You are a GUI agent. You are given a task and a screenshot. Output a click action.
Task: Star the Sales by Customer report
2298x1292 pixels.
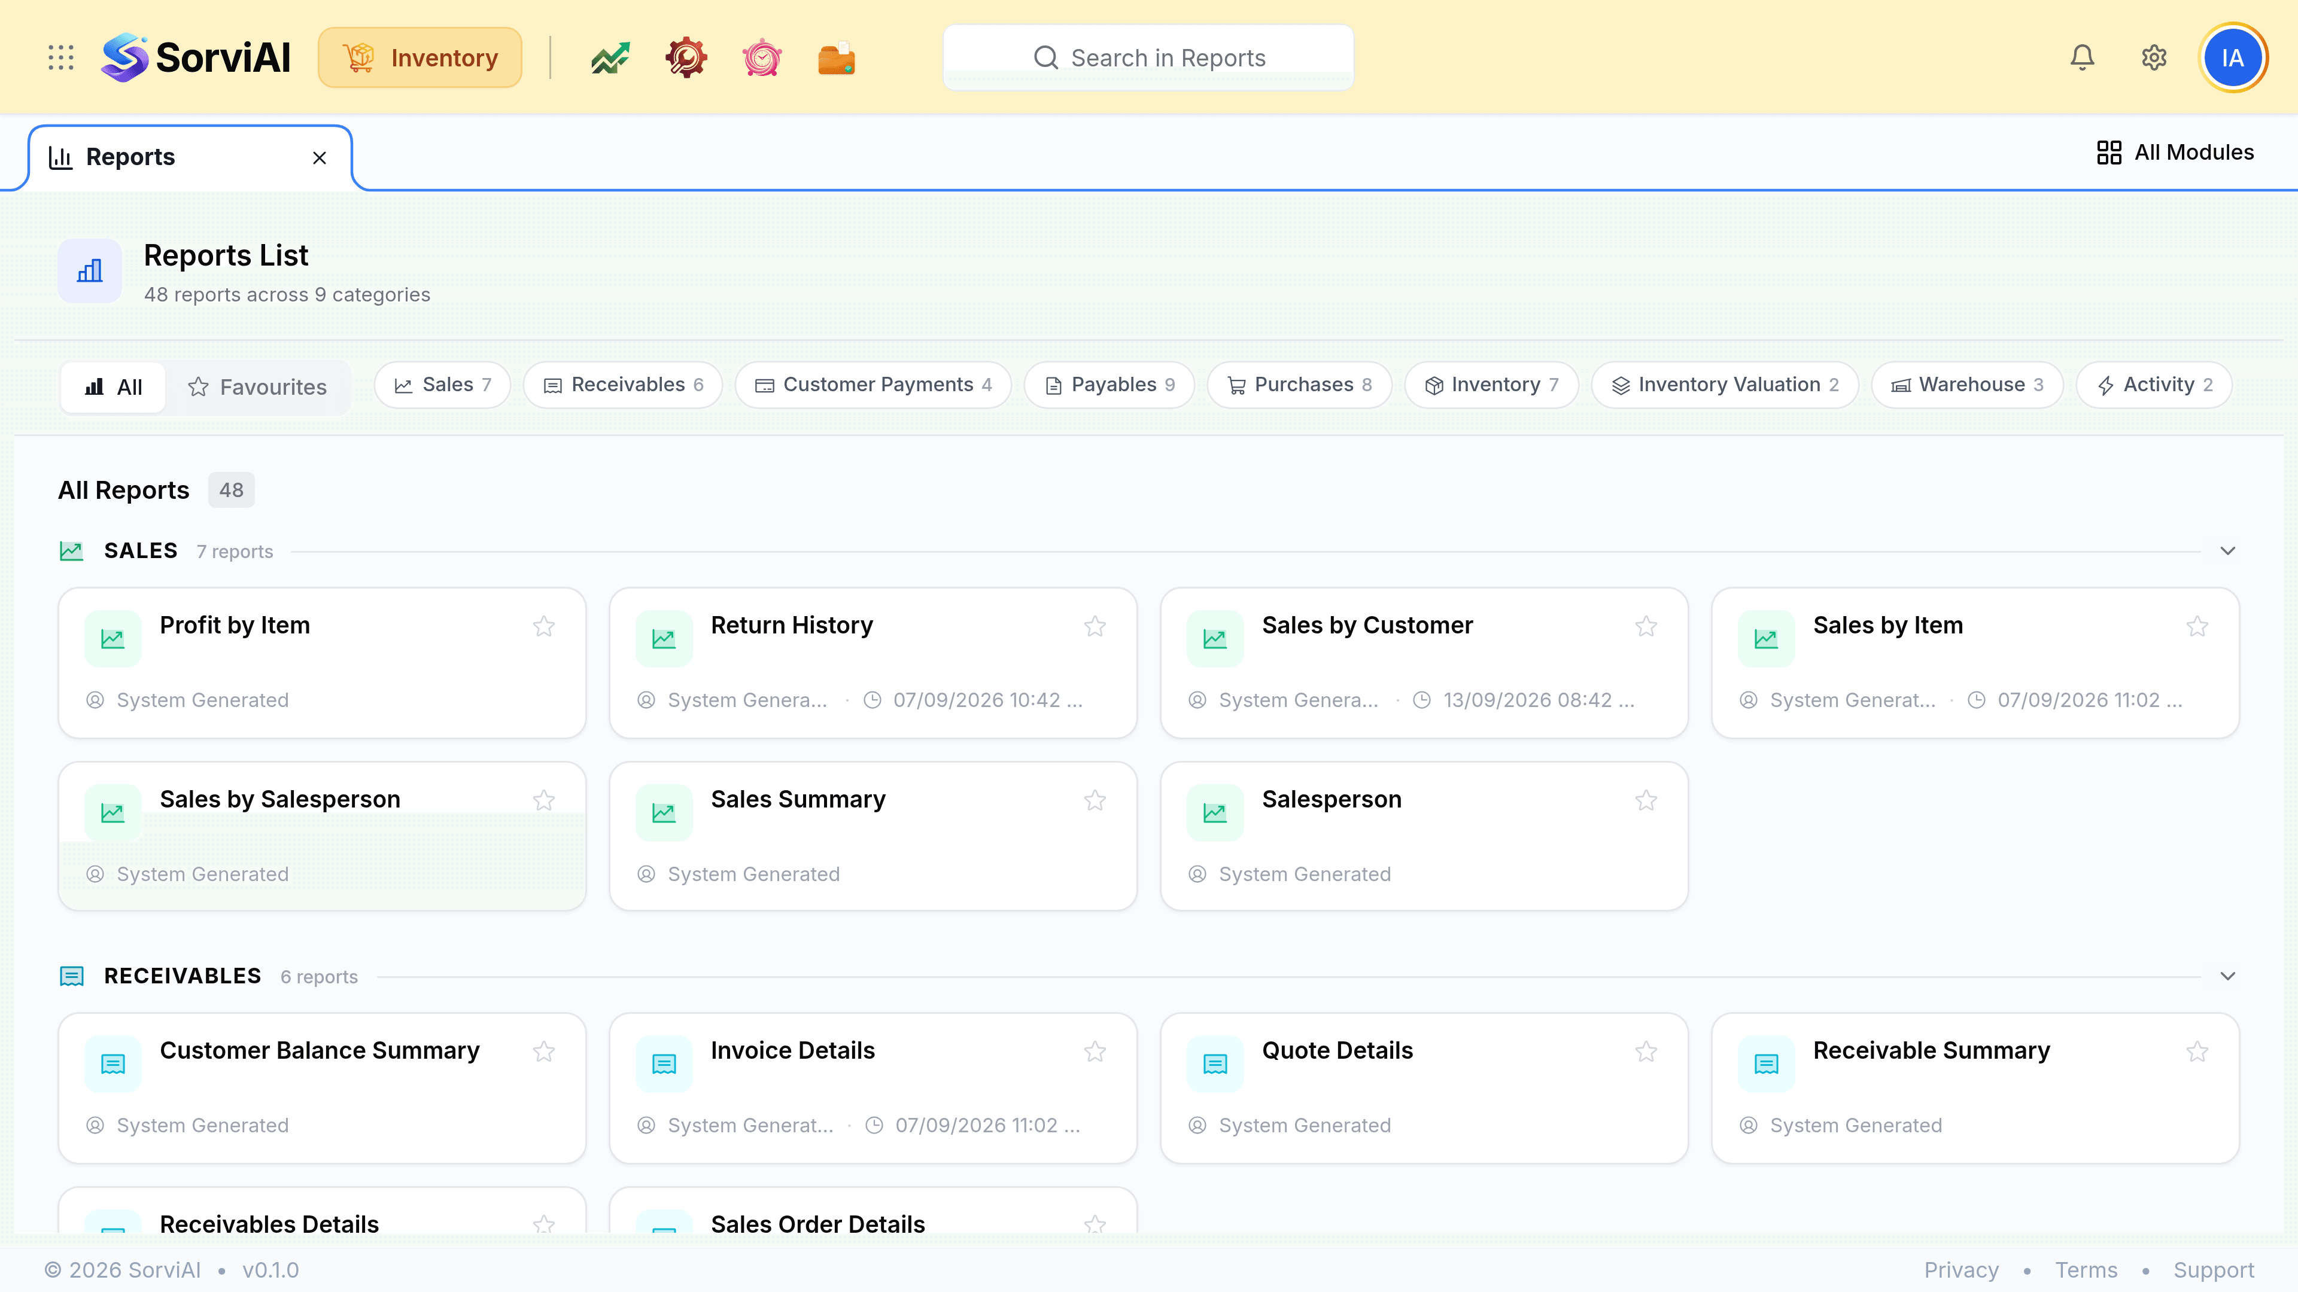1646,626
